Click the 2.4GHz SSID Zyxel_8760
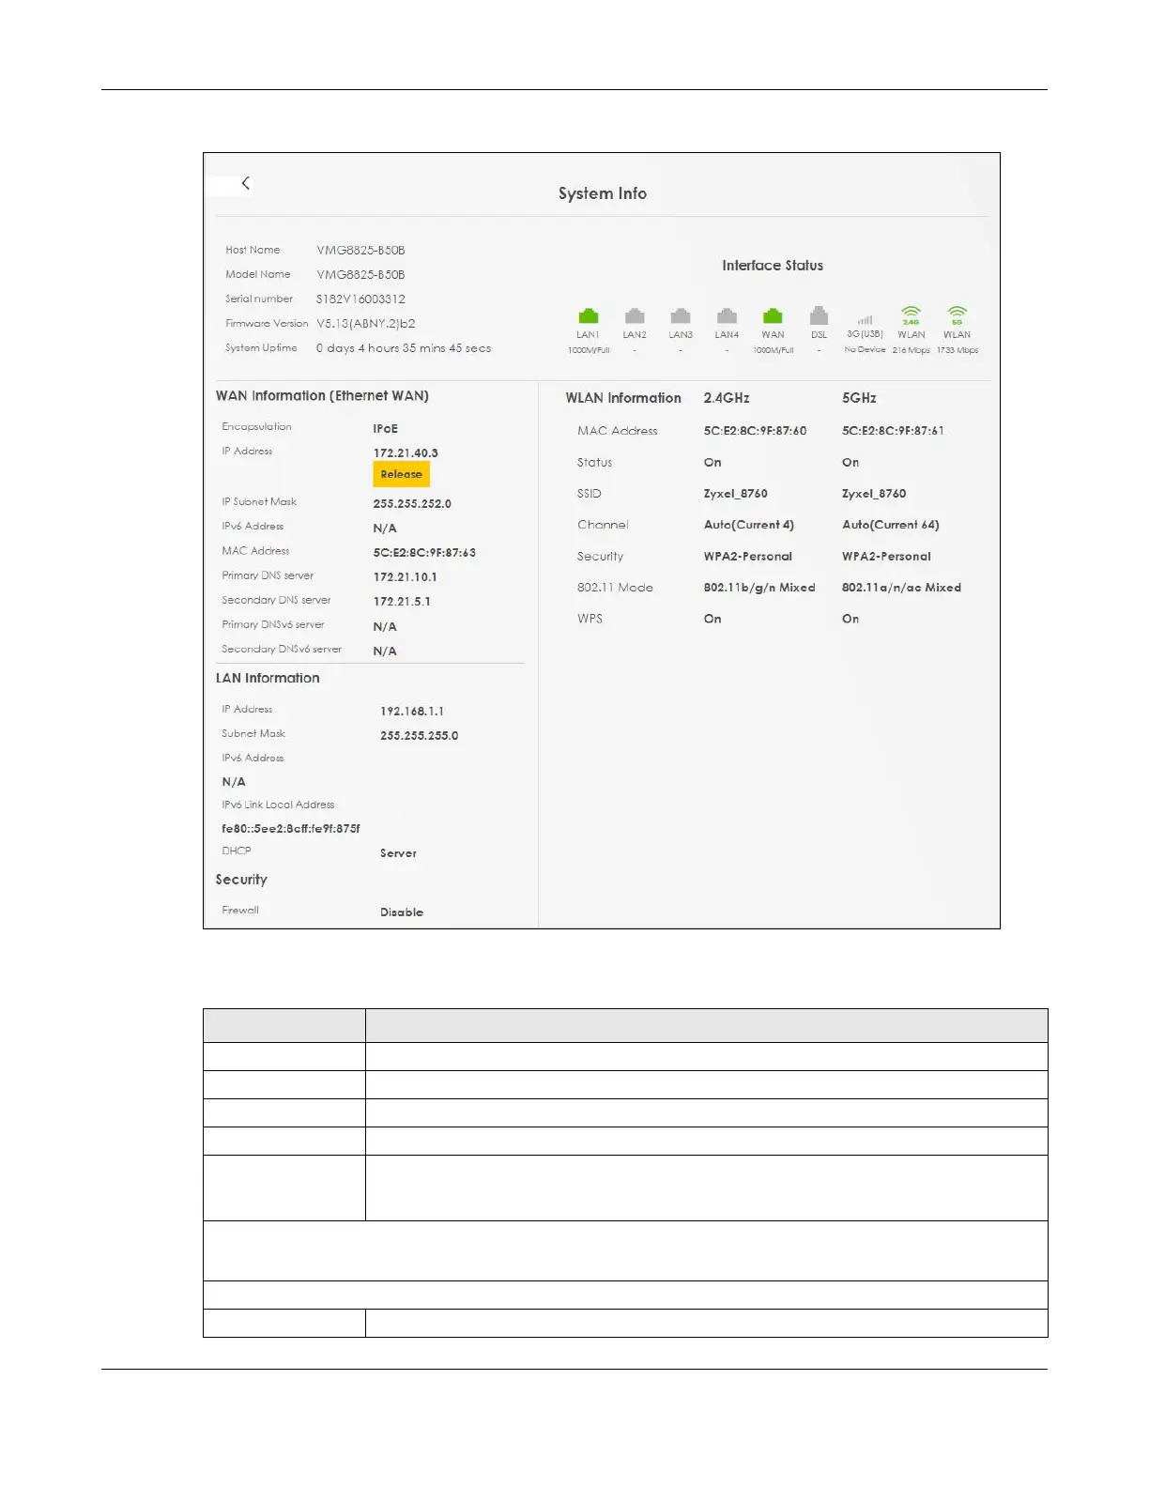Image resolution: width=1149 pixels, height=1487 pixels. tap(736, 494)
